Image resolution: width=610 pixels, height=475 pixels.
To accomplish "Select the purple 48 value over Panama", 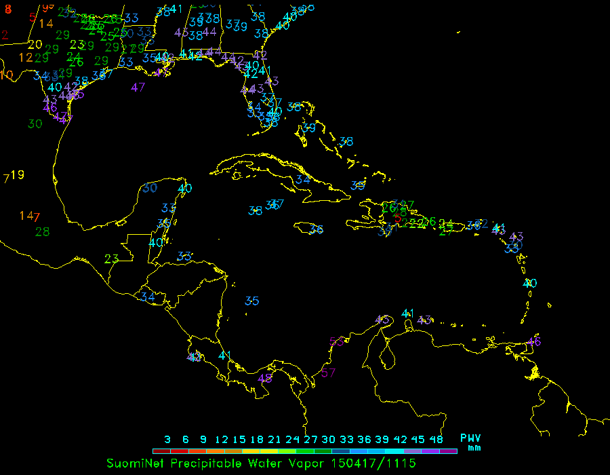I will (265, 378).
